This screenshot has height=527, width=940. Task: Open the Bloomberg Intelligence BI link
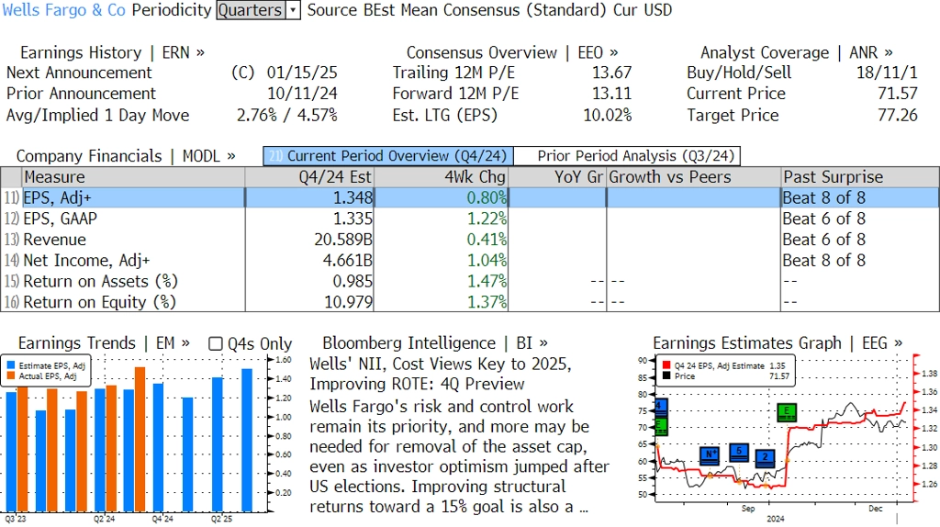click(x=435, y=343)
